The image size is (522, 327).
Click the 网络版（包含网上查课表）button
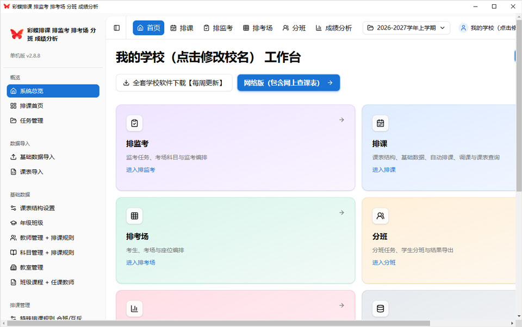[x=289, y=82]
